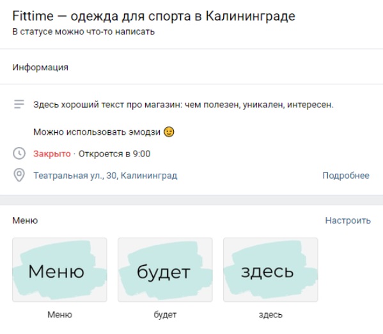Click status text В статусе можно что-то написать
Screen dimensions: 383x334
point(84,32)
